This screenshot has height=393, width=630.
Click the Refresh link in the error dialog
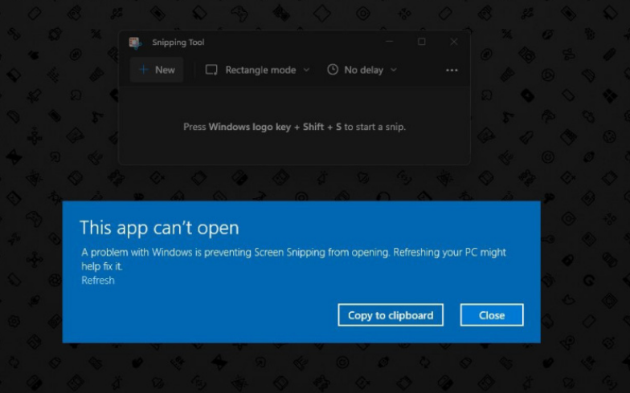click(x=98, y=280)
